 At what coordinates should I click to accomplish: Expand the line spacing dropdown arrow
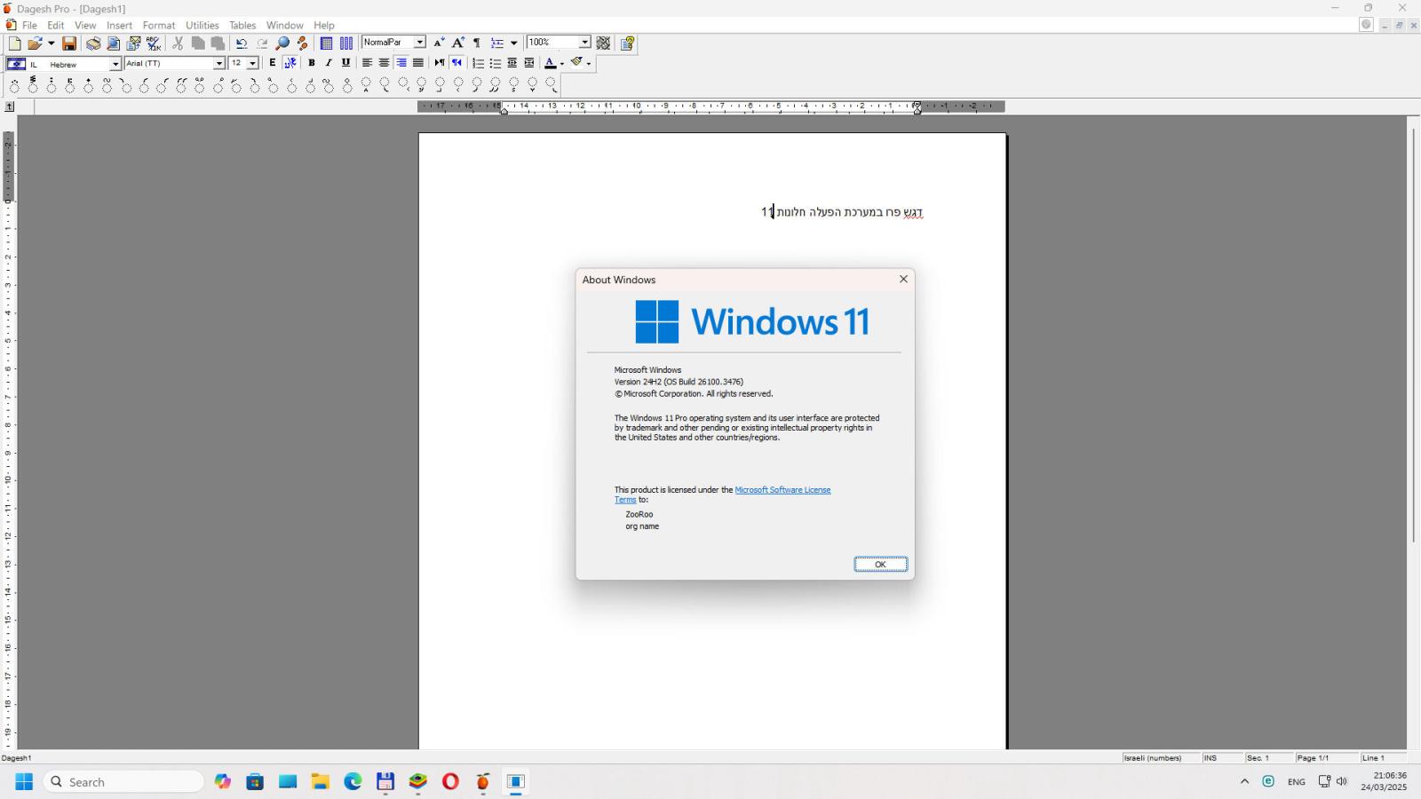(513, 43)
